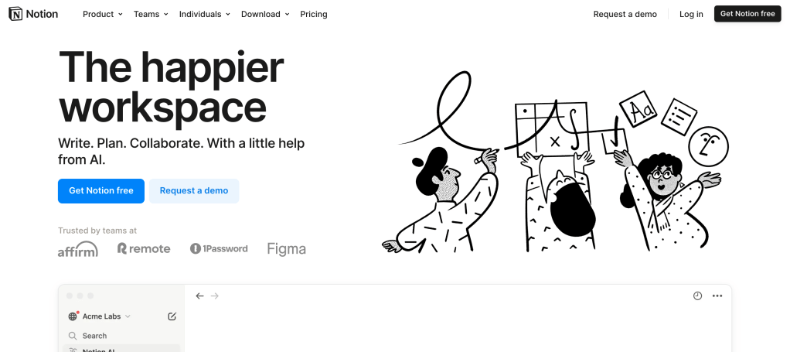Click the Notion logo icon
Image resolution: width=790 pixels, height=352 pixels.
tap(15, 14)
